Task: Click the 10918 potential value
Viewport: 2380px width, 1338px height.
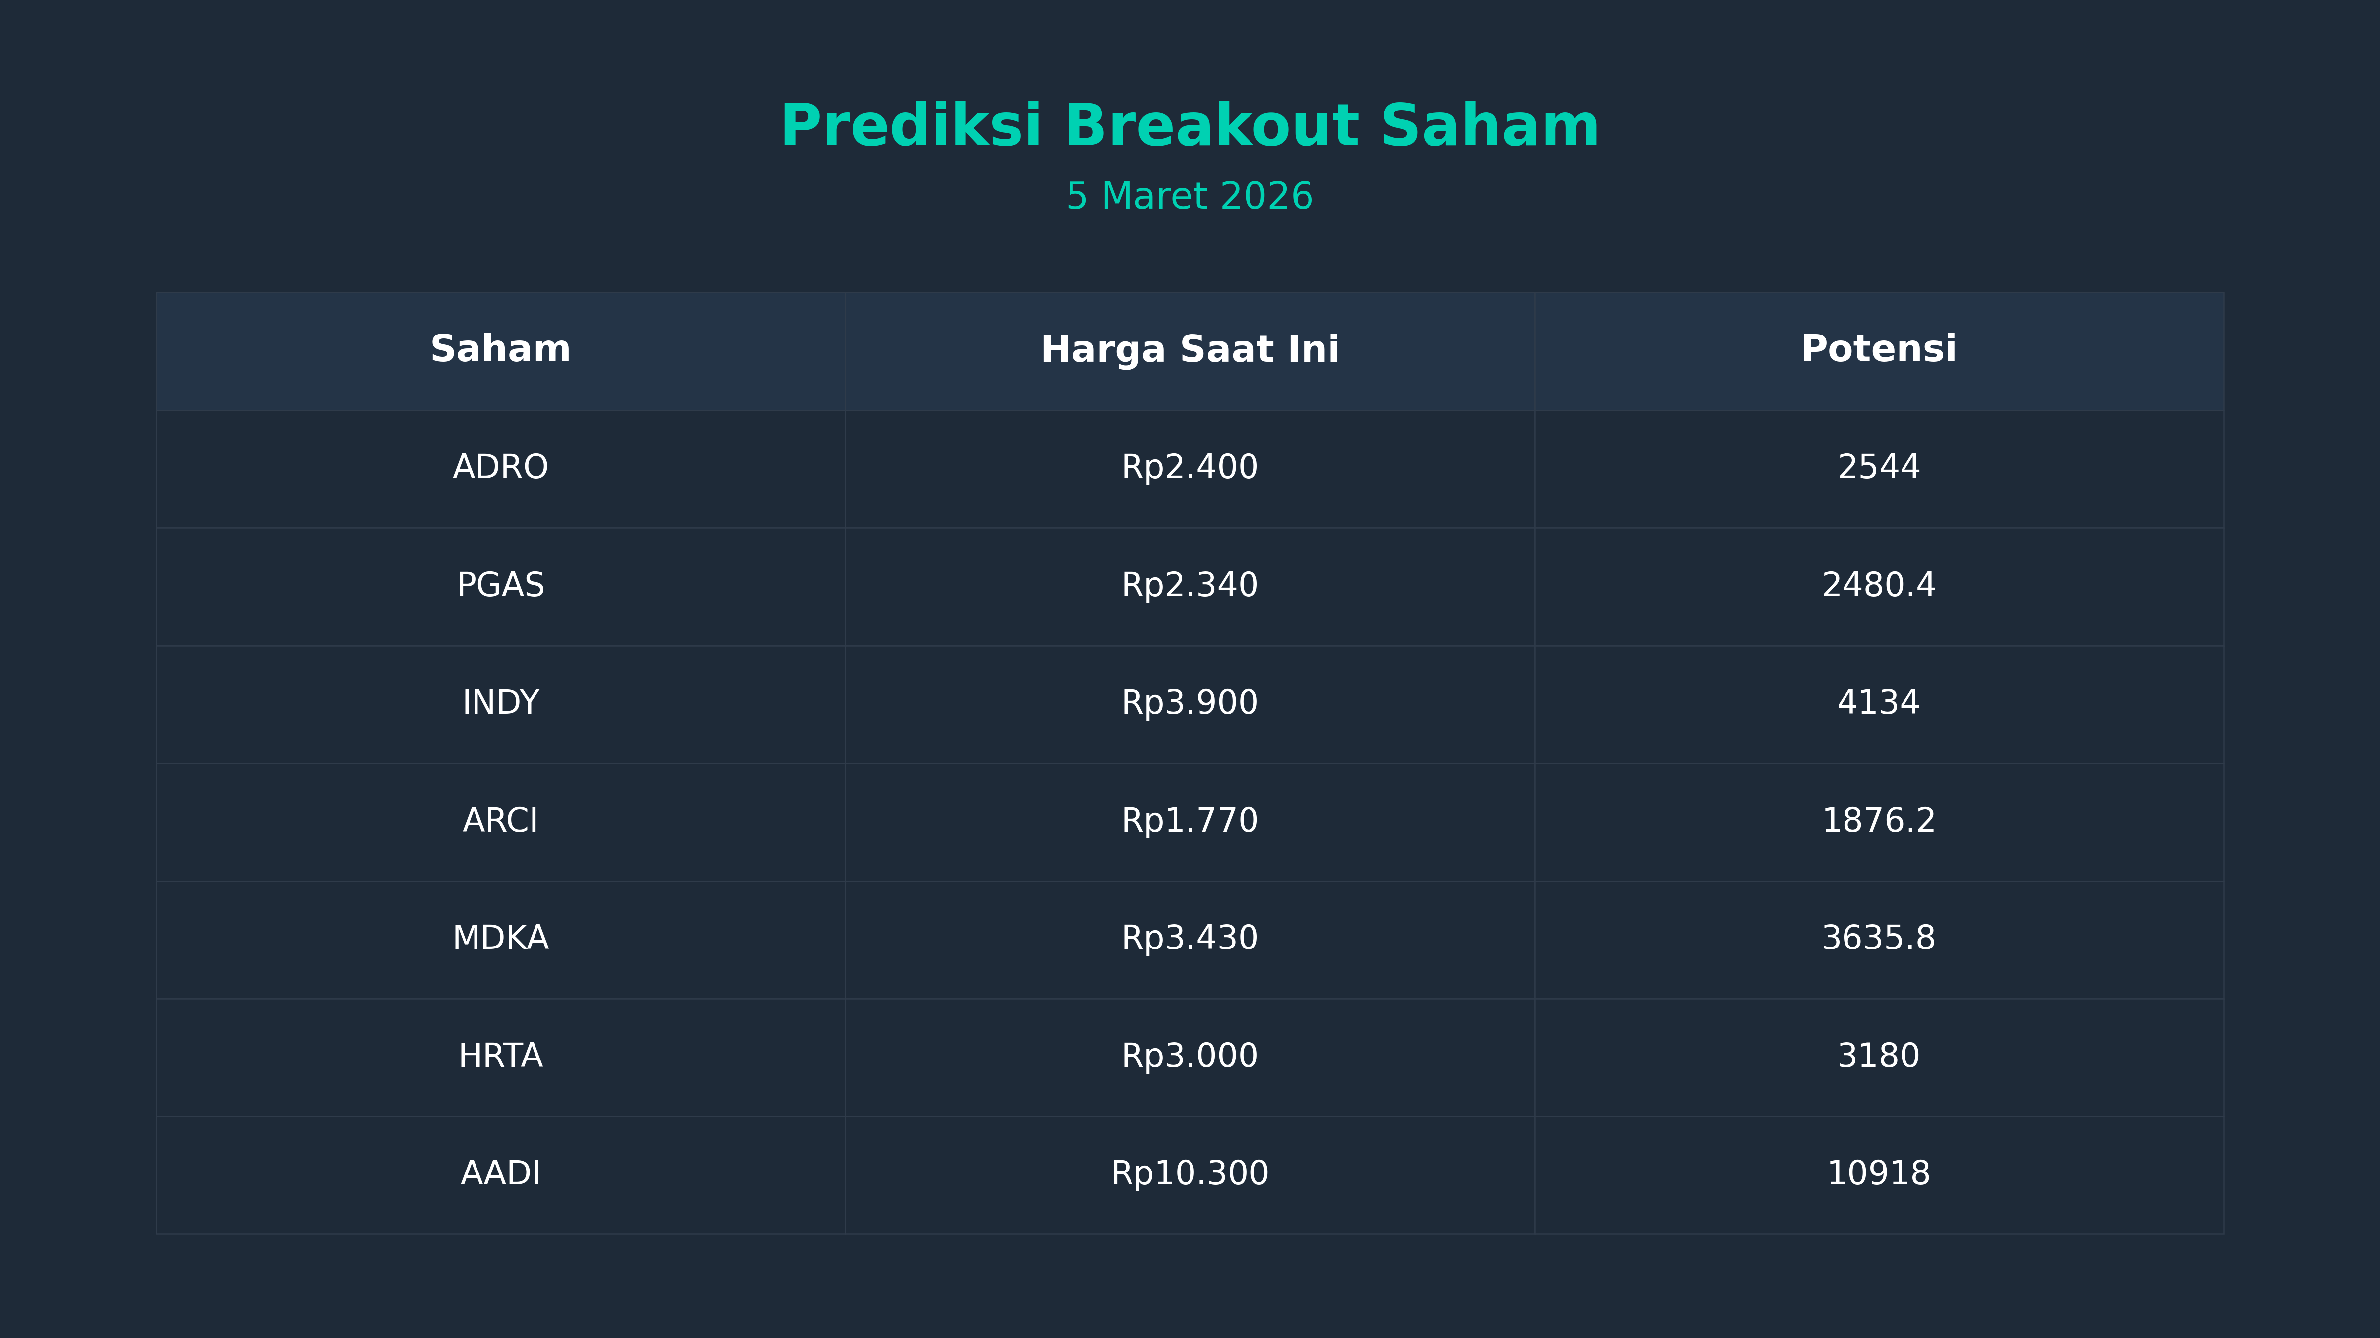Action: 1878,1173
